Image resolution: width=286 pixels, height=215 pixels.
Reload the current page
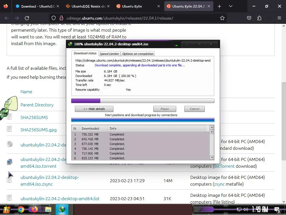point(27,18)
